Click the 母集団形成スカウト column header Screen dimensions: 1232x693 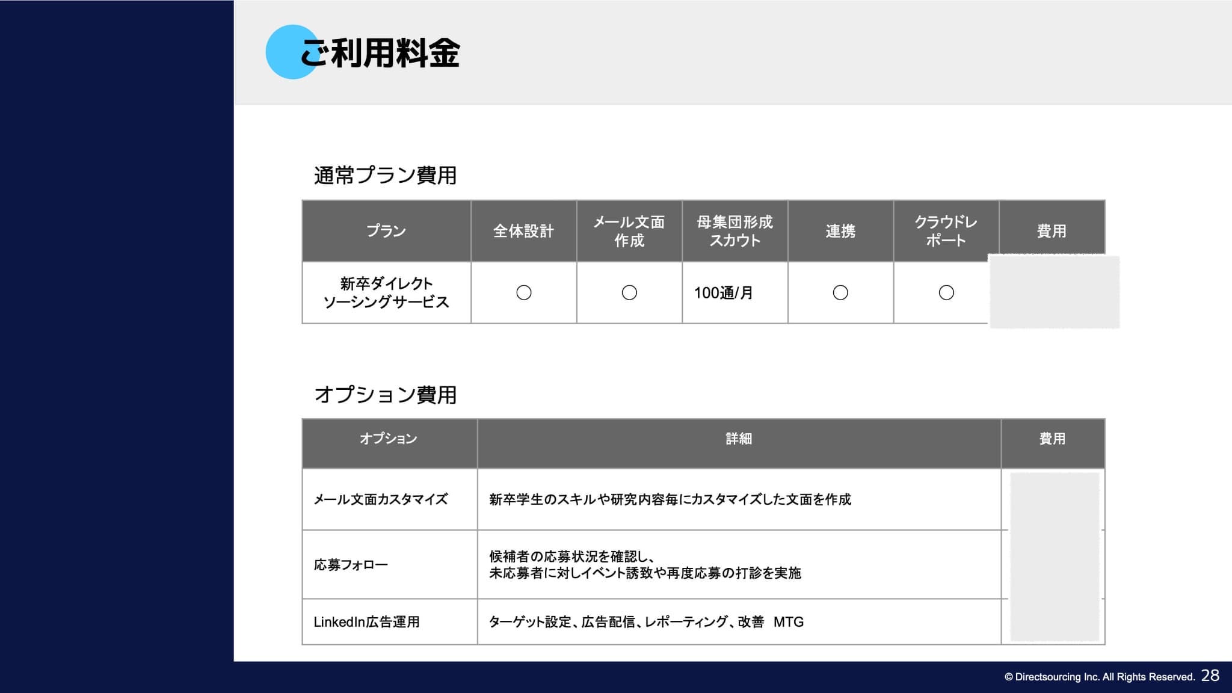(735, 231)
